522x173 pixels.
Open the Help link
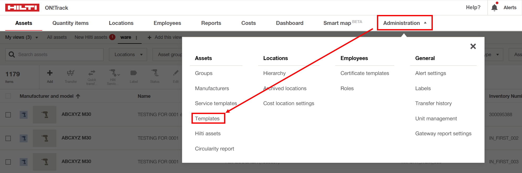(x=473, y=7)
